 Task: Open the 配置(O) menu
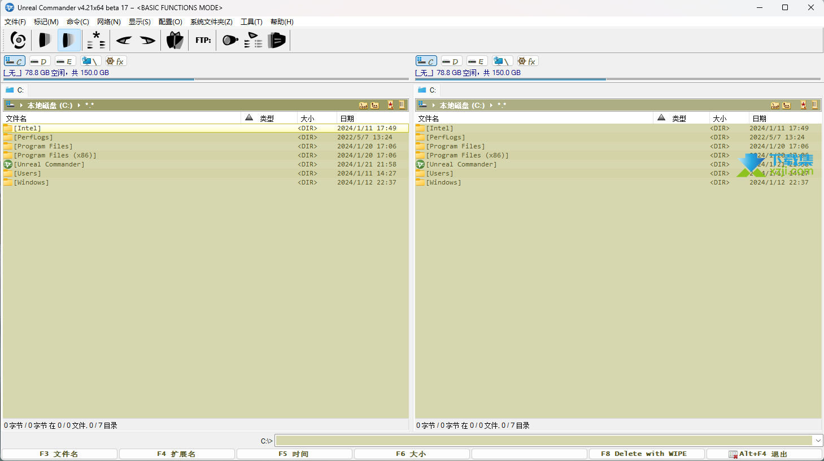[x=171, y=22]
